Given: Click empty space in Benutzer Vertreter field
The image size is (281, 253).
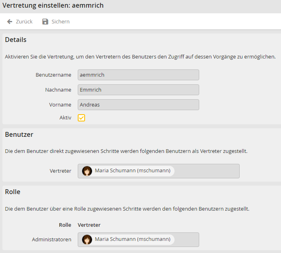Looking at the screenshot, I should point(206,171).
